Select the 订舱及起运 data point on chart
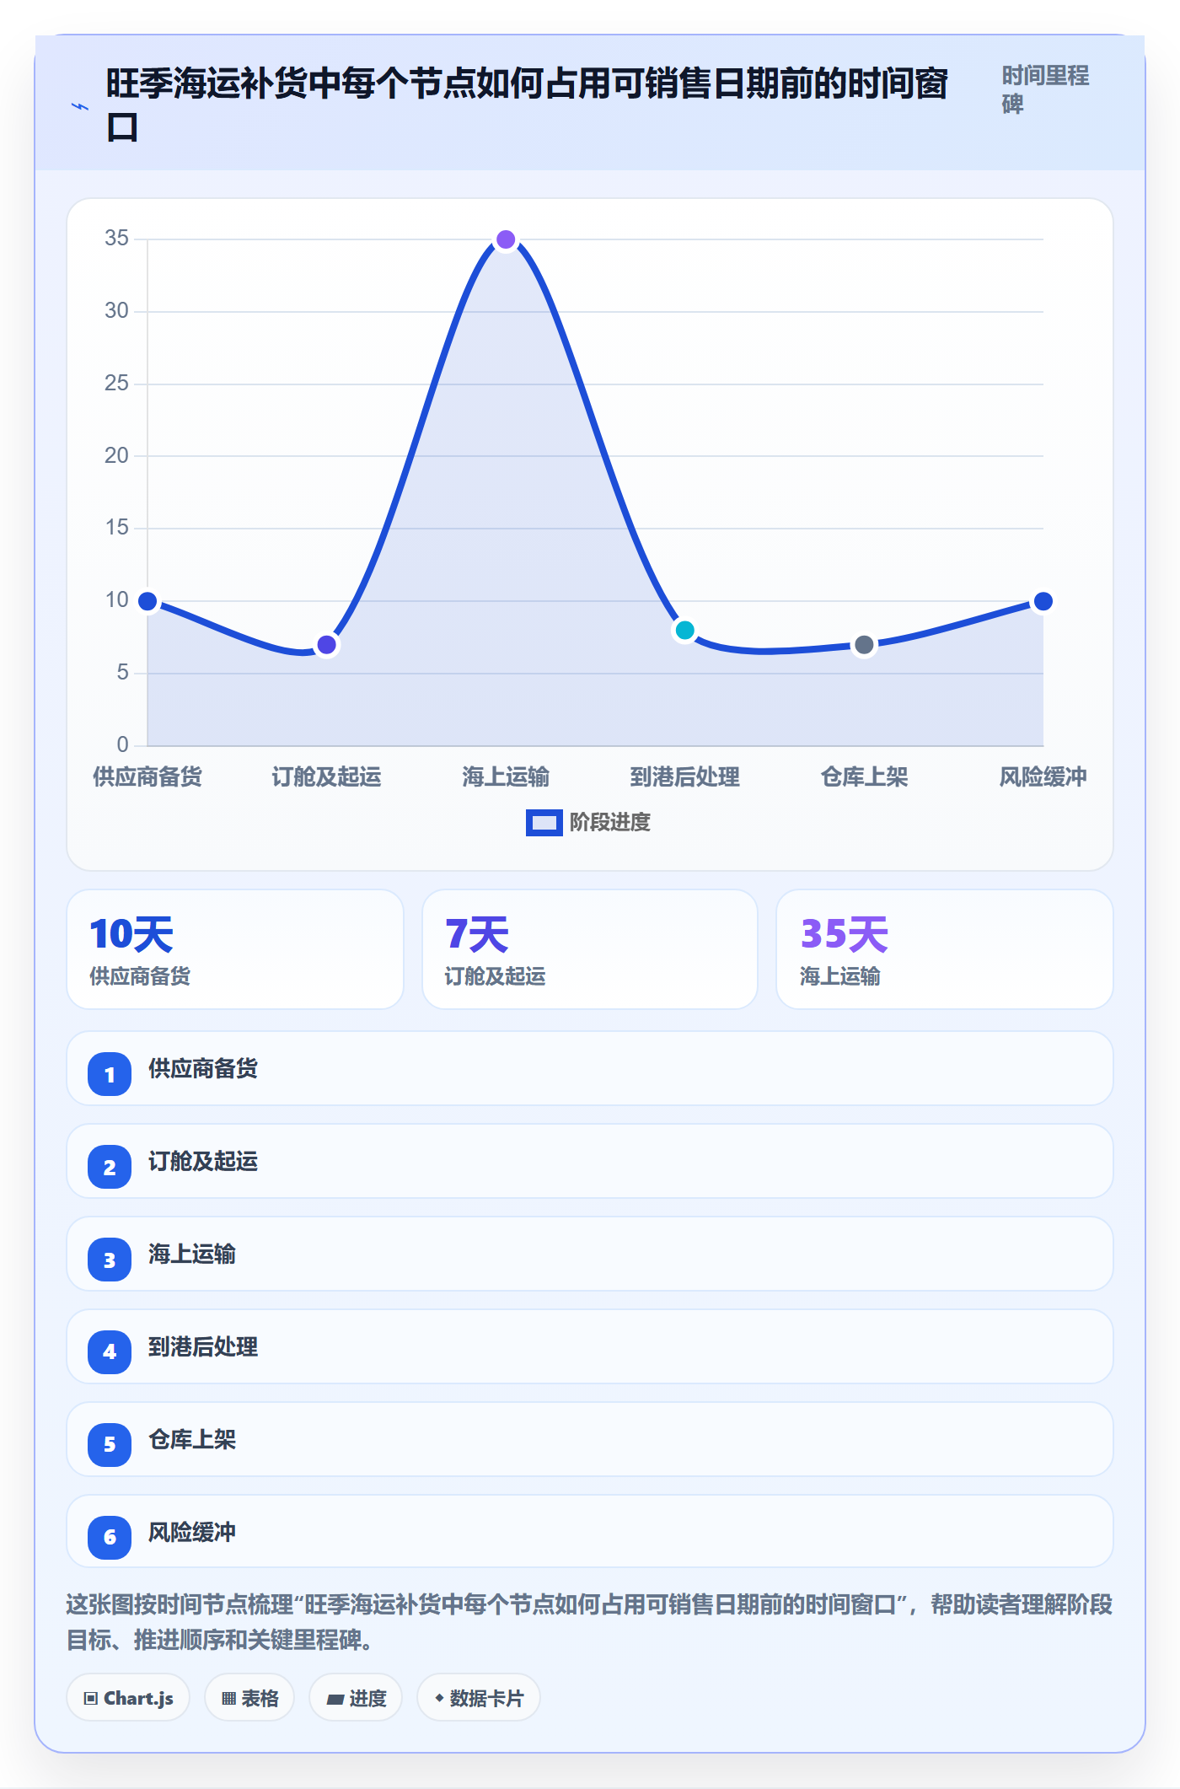Screen dimensions: 1180x1789 click(327, 645)
